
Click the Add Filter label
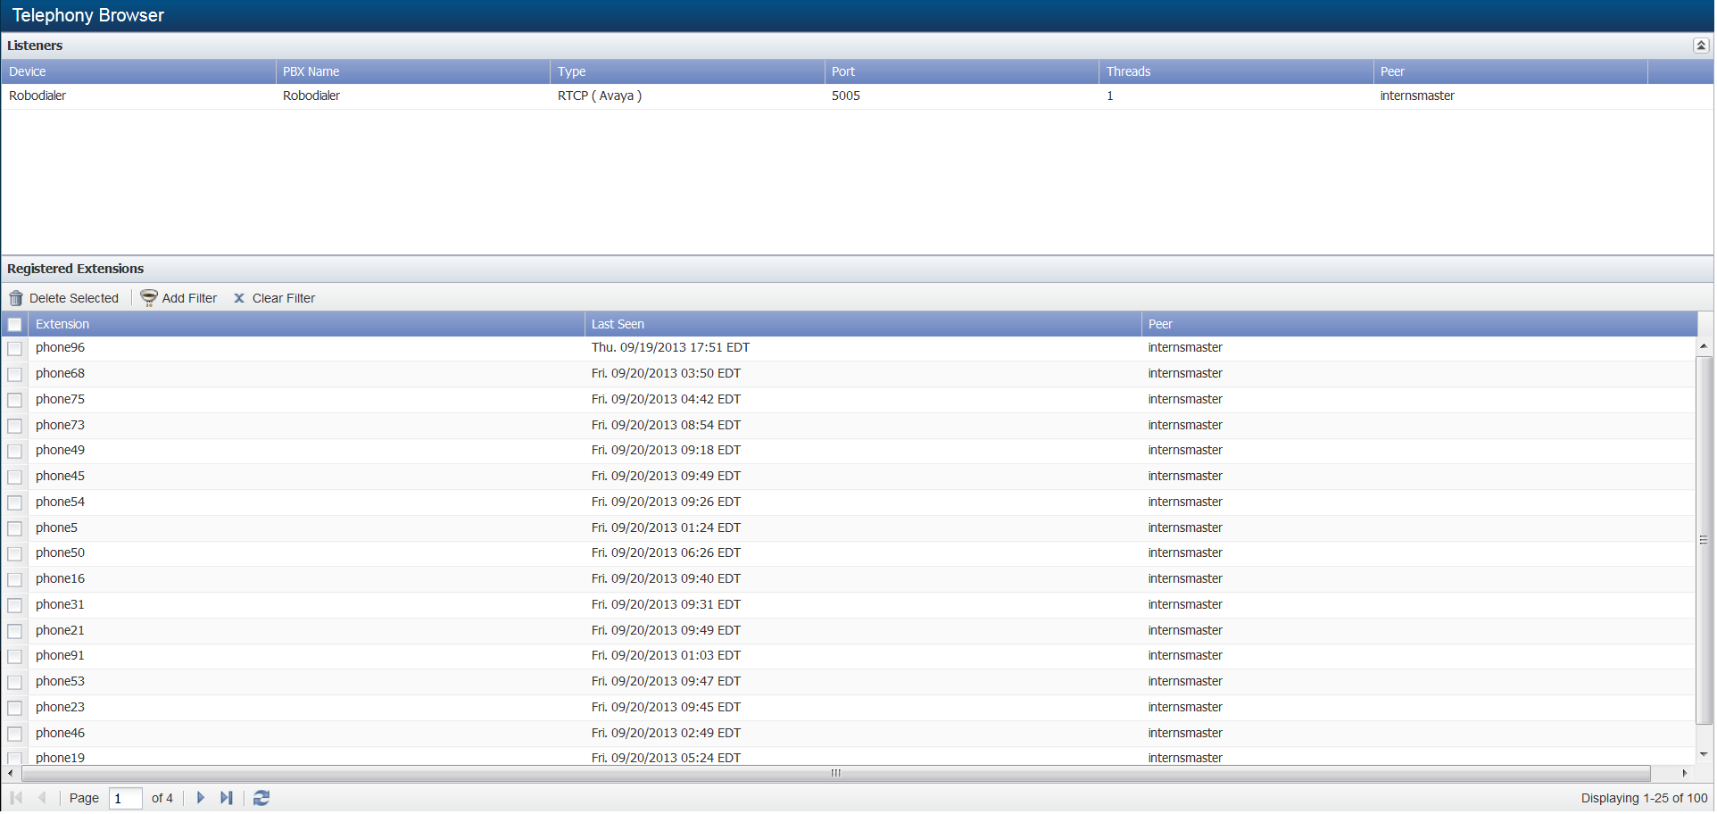coord(189,299)
